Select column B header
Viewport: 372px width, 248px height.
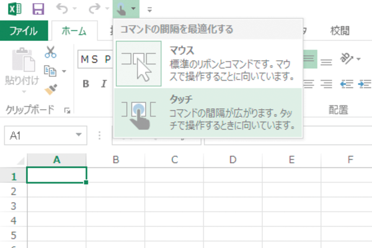pos(115,160)
